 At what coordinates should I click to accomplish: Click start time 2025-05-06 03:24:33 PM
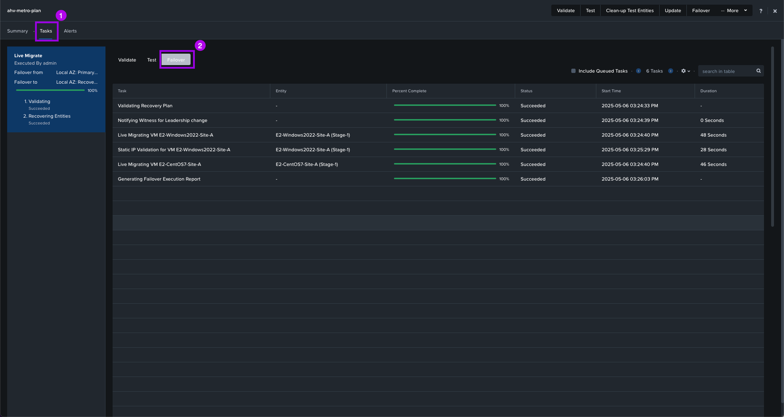tap(630, 106)
